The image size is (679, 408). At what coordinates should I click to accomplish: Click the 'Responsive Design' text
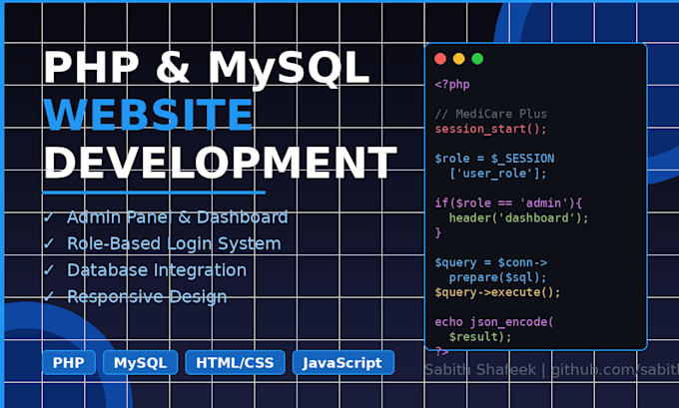click(x=147, y=297)
